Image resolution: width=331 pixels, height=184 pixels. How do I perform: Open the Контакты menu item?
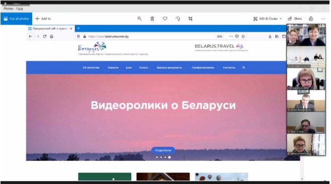[x=229, y=68]
